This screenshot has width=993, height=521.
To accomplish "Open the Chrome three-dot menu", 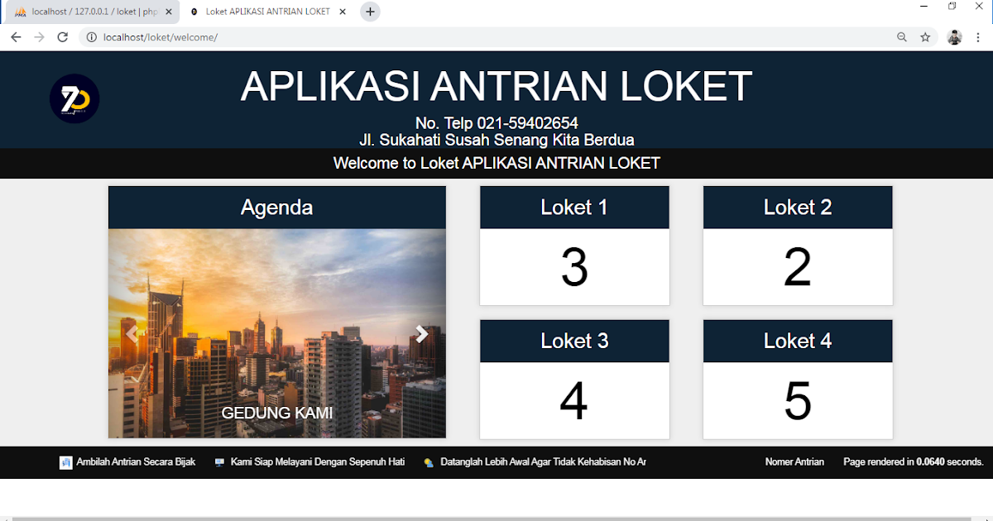I will (x=978, y=36).
